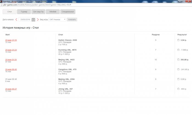Screen dimensions: 192x115
Task: Click the показать button
Action: point(72,20)
